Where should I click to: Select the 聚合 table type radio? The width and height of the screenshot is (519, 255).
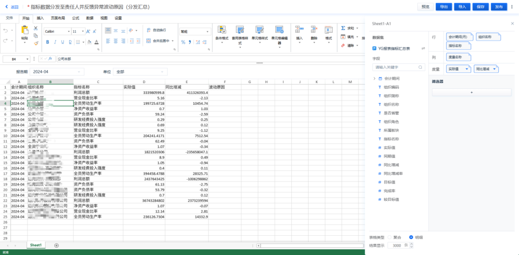click(x=390, y=237)
